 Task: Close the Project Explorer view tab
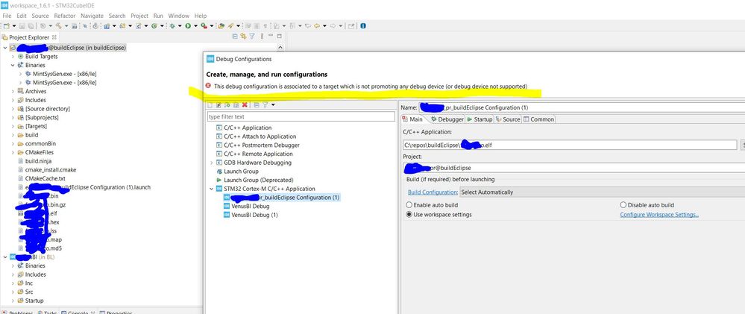click(54, 37)
